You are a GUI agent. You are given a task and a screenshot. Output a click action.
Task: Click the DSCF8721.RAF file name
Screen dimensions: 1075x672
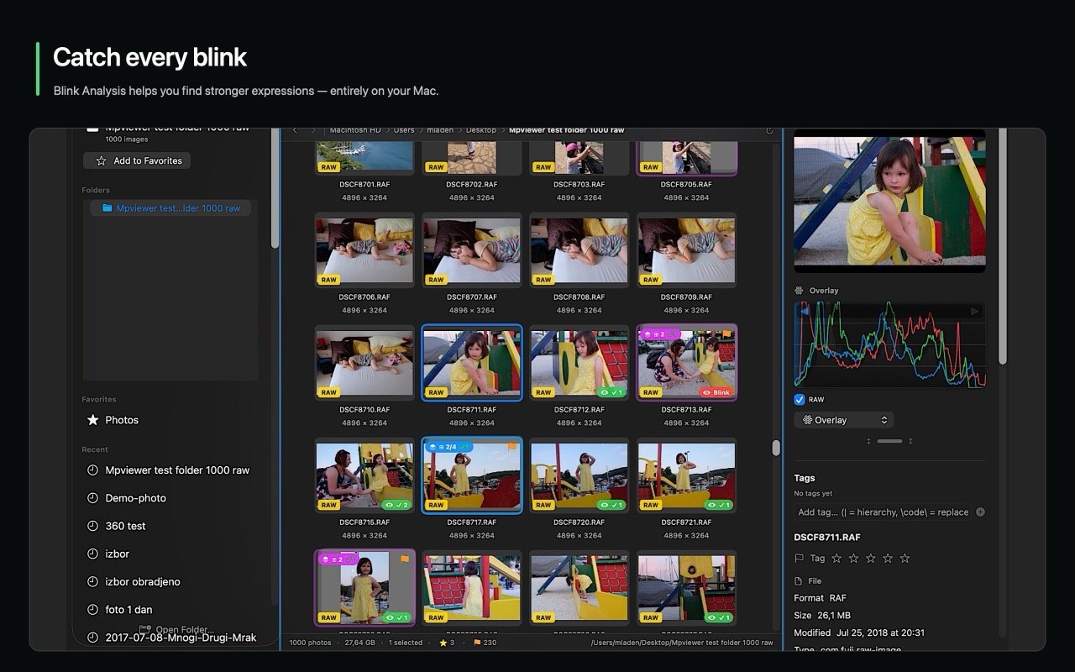coord(687,522)
